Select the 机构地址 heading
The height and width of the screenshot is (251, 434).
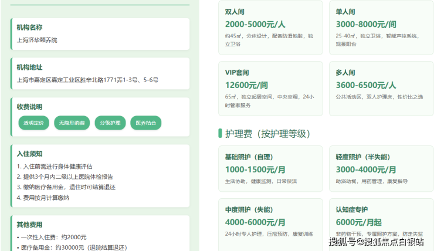[29, 67]
